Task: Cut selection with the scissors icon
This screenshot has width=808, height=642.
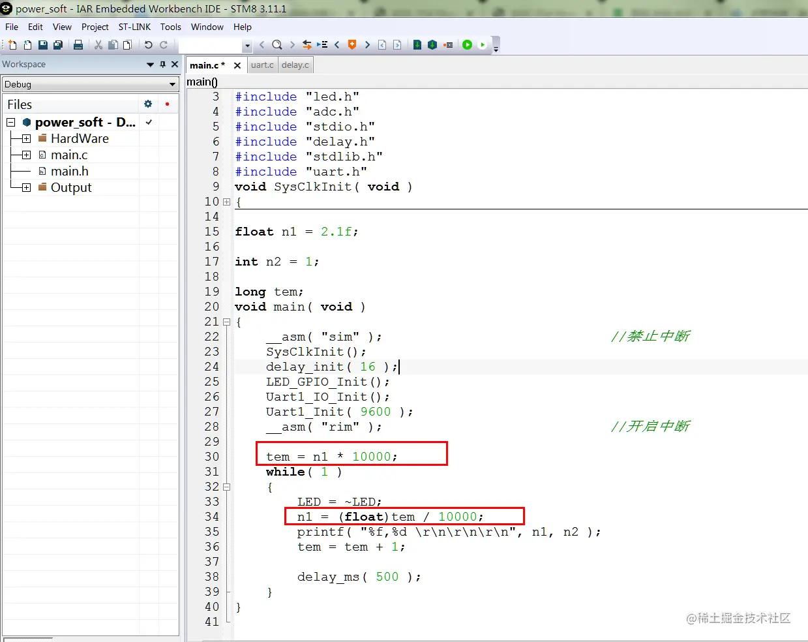Action: (98, 45)
